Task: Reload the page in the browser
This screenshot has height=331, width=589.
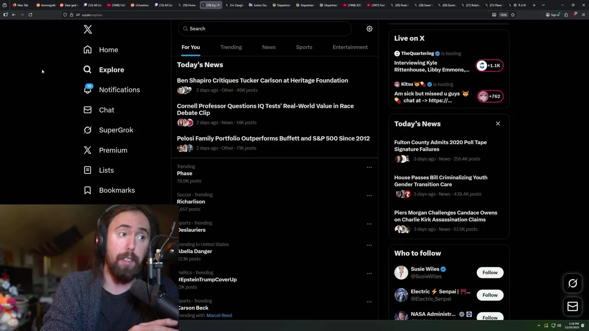Action: 30,15
